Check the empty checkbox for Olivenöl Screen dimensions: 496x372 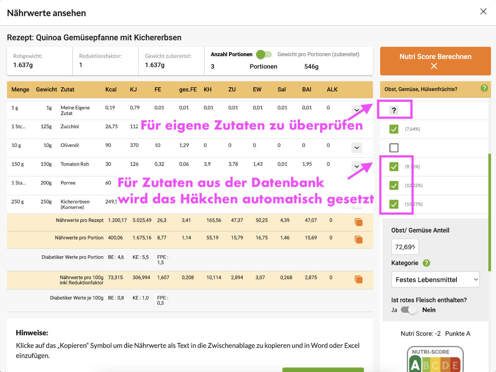click(394, 148)
